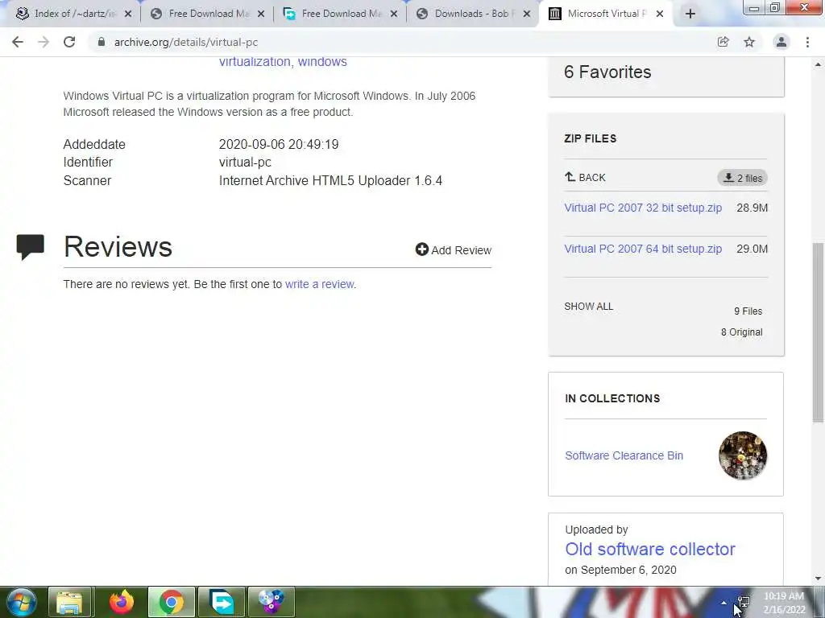Screen dimensions: 825x618
Task: Click the Addeddate value 2020-09-06 20:49:19
Action: point(279,145)
